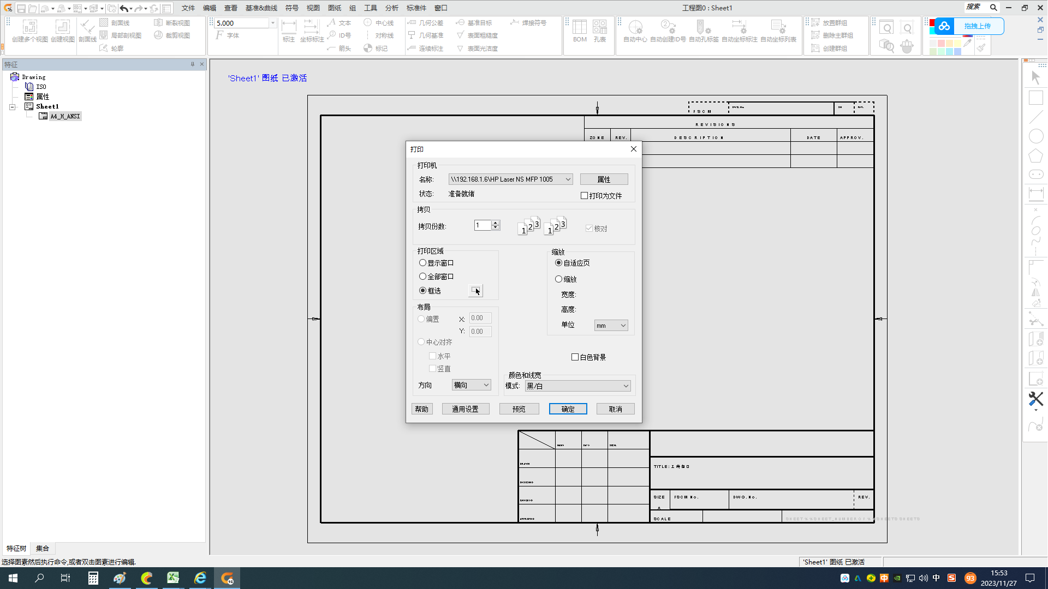Toggle the 水平 alignment checkbox
The width and height of the screenshot is (1048, 589).
pos(432,356)
